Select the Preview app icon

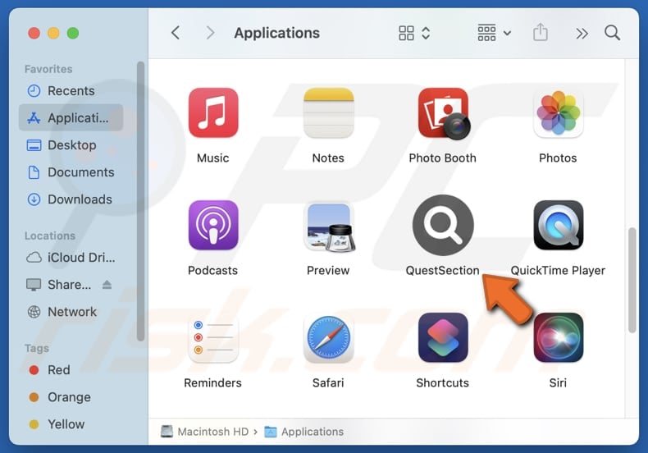click(x=329, y=226)
